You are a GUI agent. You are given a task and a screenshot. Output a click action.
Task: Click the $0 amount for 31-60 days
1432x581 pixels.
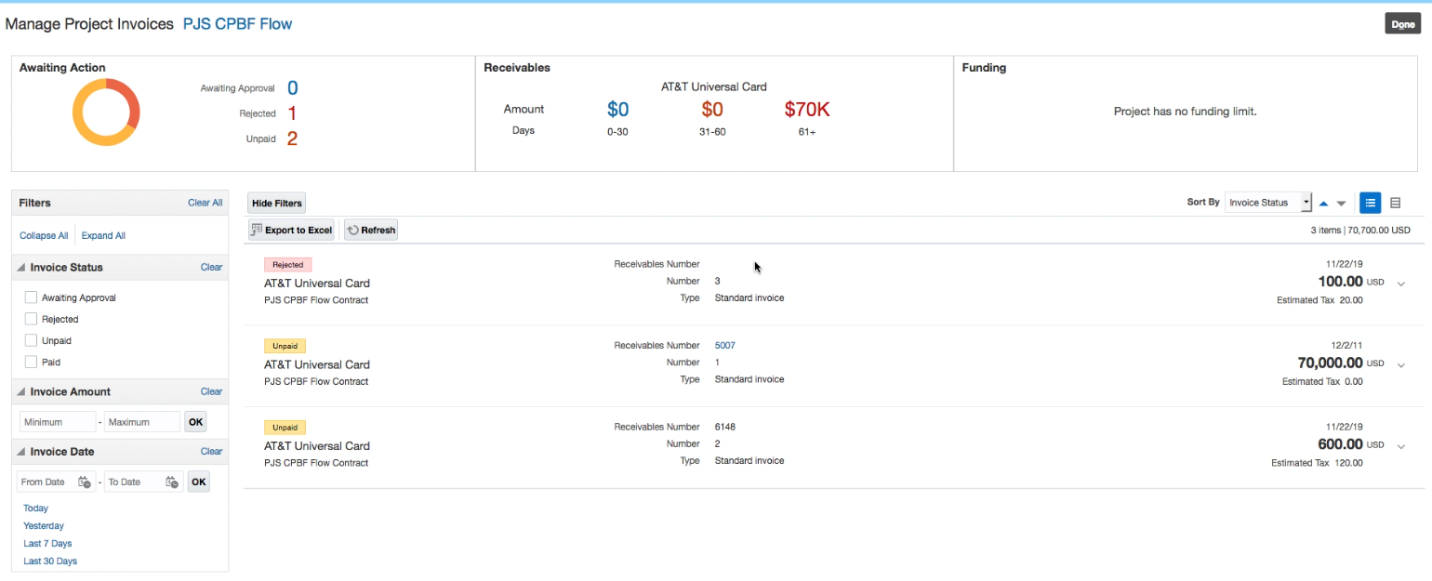click(x=712, y=110)
